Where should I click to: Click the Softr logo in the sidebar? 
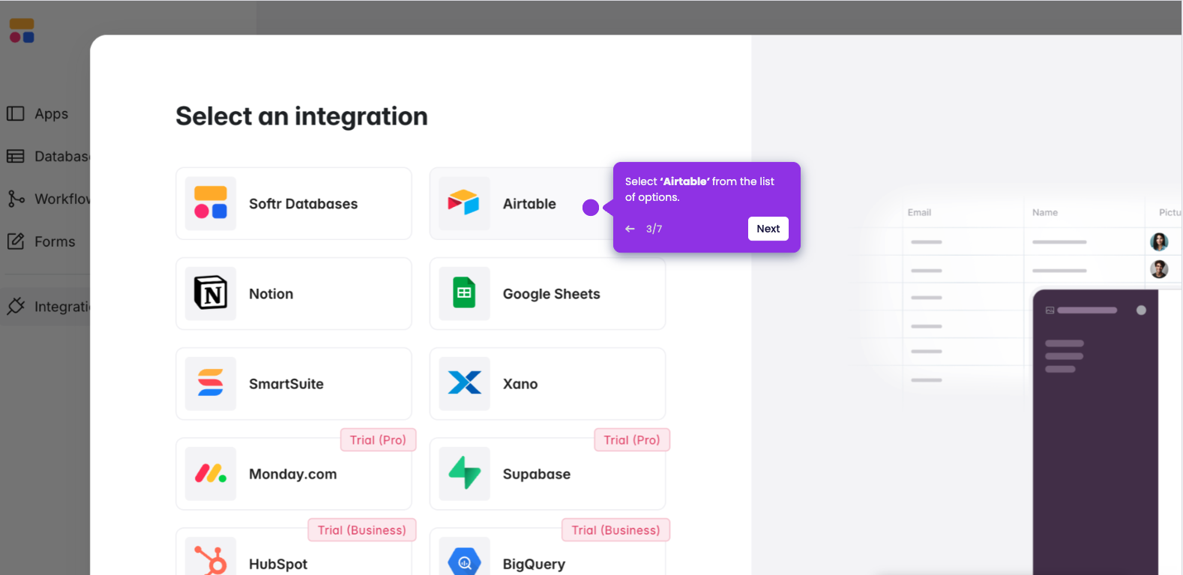tap(22, 31)
